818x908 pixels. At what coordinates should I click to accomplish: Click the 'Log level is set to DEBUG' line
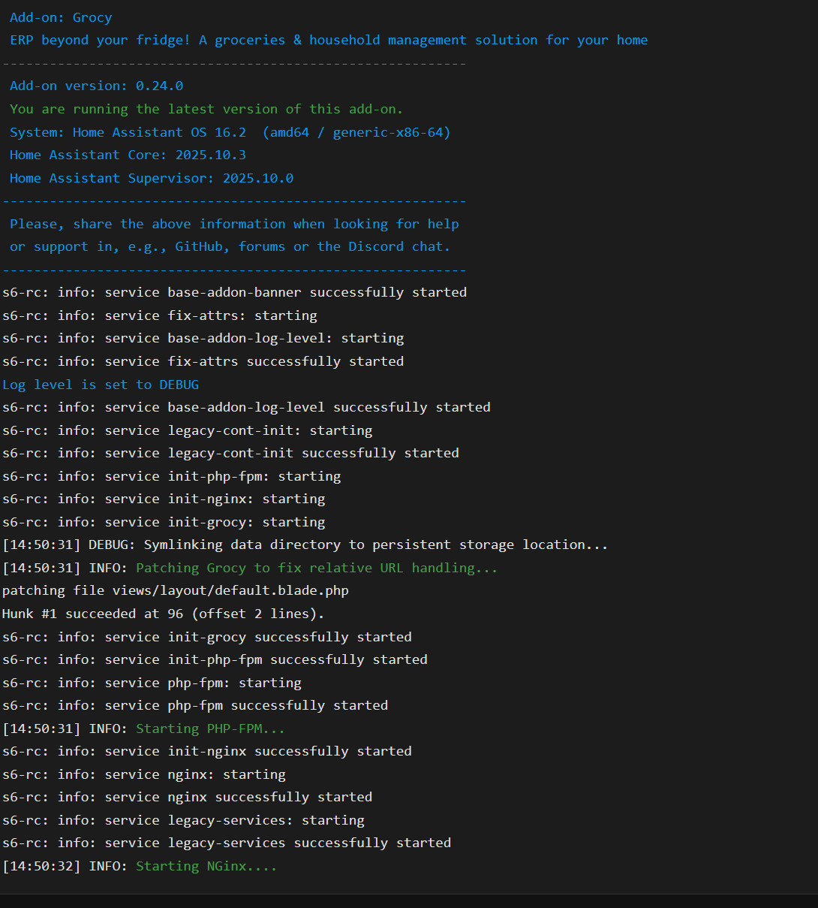pyautogui.click(x=101, y=385)
